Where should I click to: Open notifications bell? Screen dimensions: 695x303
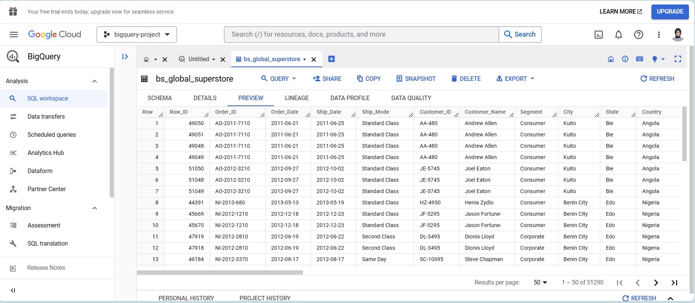coord(618,35)
